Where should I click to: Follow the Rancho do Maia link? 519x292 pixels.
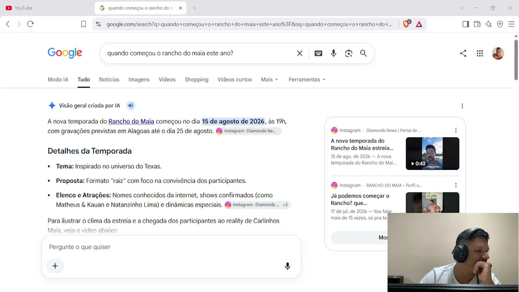[x=131, y=121]
